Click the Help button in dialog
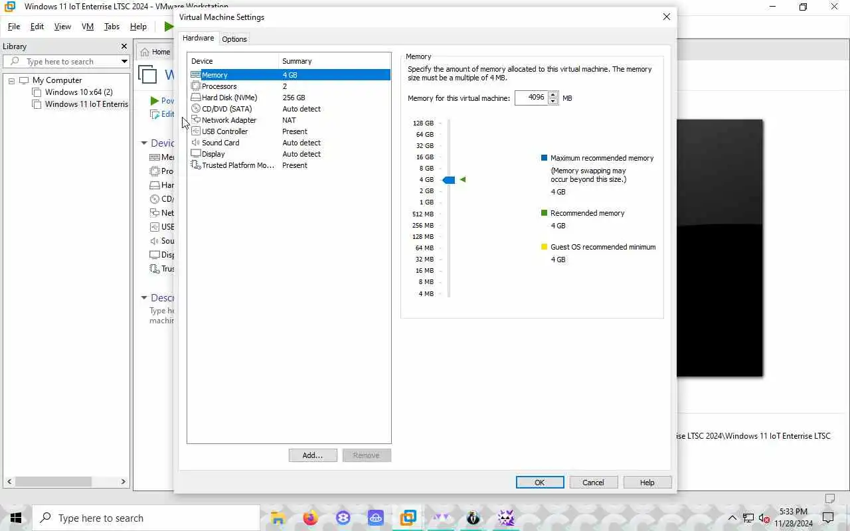This screenshot has width=850, height=531. (647, 483)
